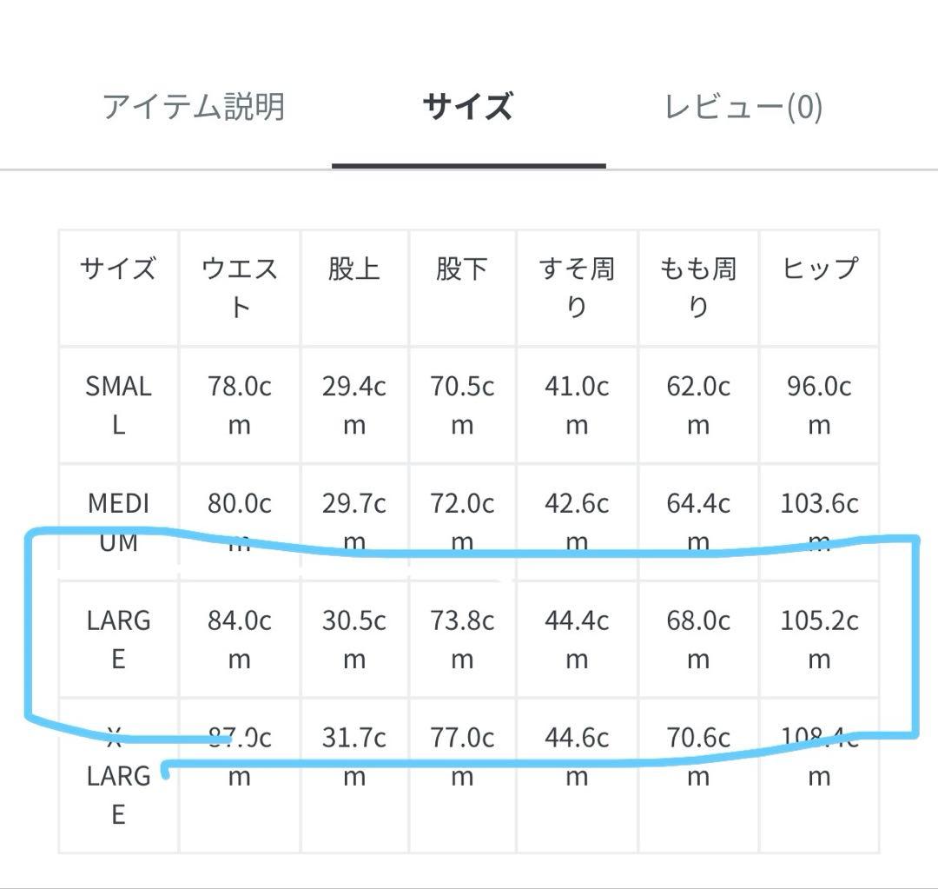Open the レビュー(0) tab
Screen dimensions: 938x889
click(x=743, y=106)
